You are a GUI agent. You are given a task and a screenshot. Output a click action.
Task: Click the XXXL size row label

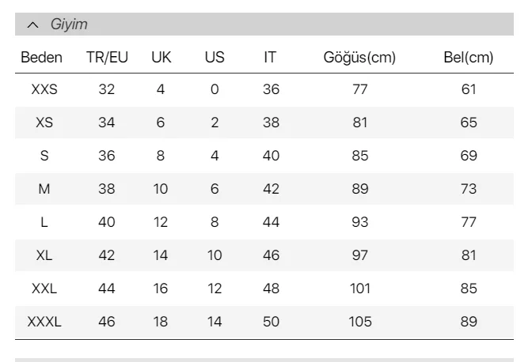(44, 322)
